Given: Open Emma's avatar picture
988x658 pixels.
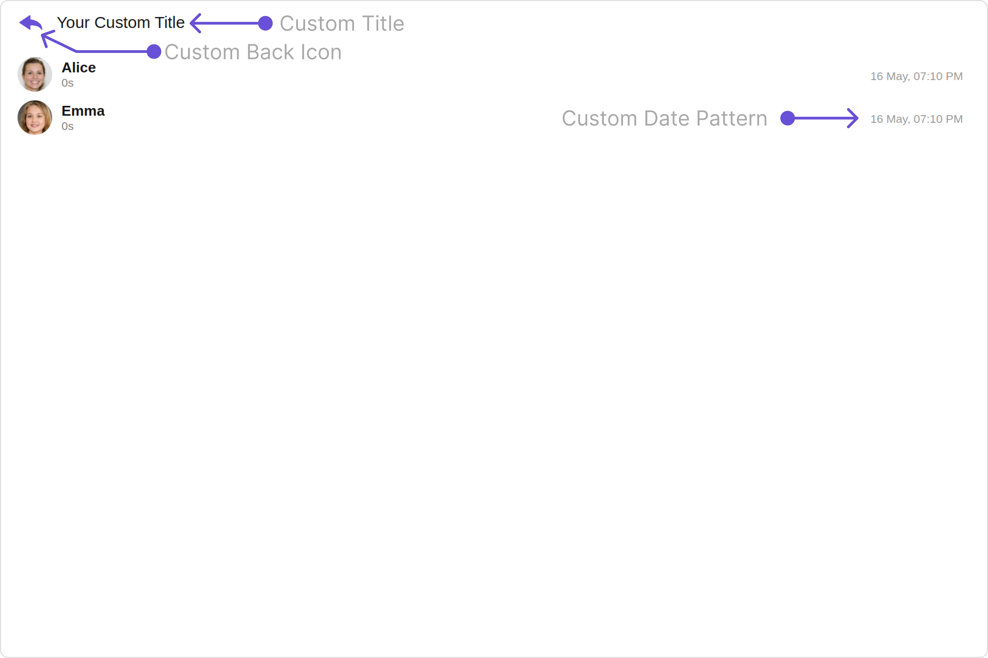Looking at the screenshot, I should [35, 118].
